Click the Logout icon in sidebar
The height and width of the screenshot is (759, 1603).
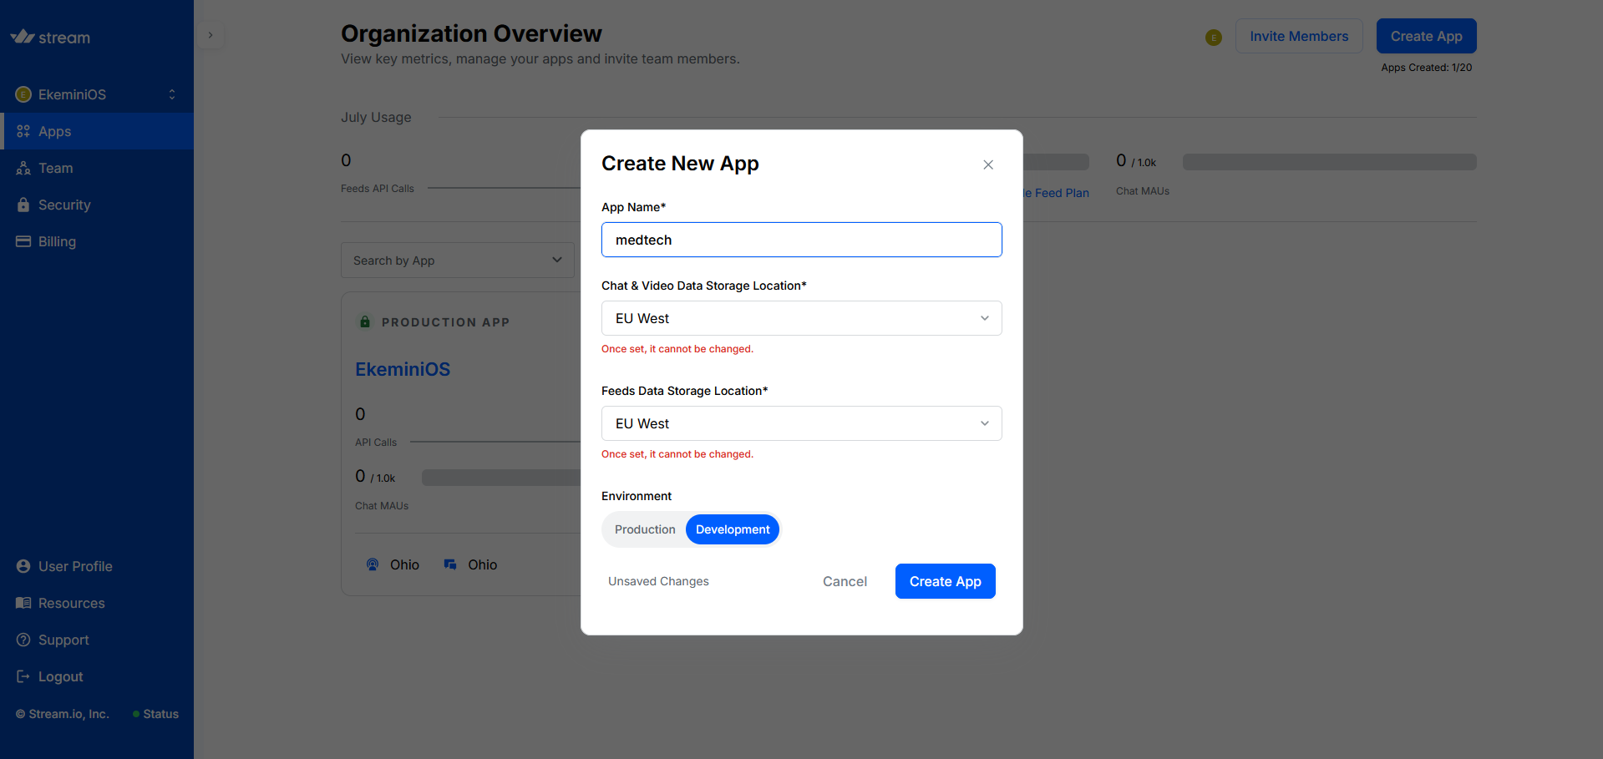23,676
